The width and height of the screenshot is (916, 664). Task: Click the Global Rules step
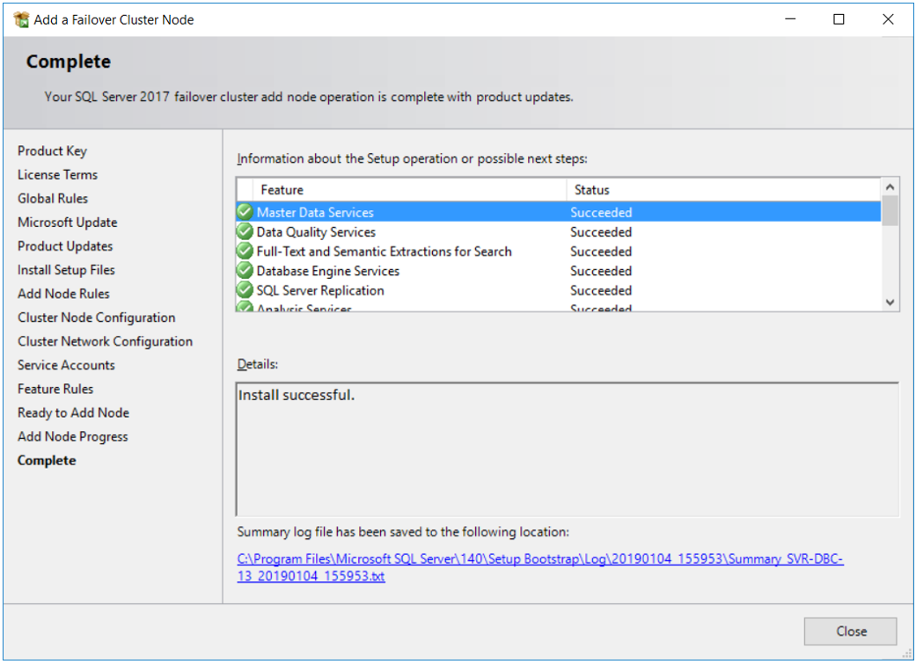pos(53,199)
